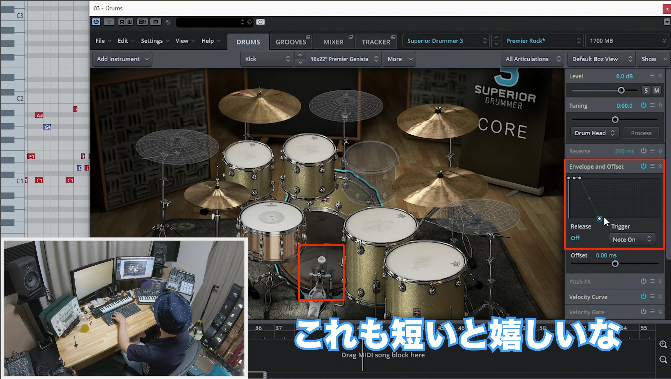Click the Process button
Viewport: 671px width, 379px height.
coord(641,133)
